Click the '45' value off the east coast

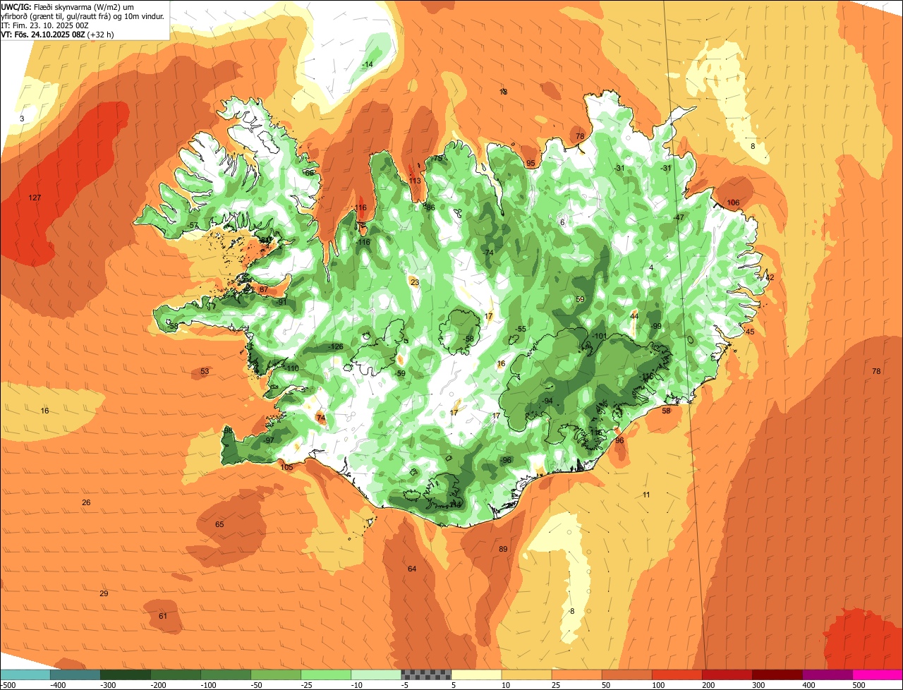750,332
